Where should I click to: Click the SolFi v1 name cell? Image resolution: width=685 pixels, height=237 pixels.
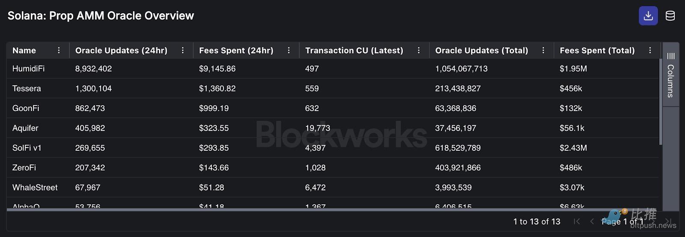click(x=27, y=148)
